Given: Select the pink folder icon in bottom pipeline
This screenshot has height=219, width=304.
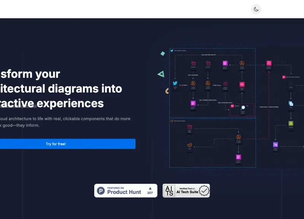Looking at the screenshot, I should 190,126.
